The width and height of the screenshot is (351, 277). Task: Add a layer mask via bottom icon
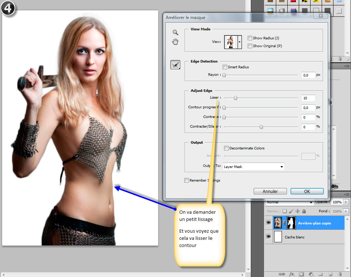[301, 274]
